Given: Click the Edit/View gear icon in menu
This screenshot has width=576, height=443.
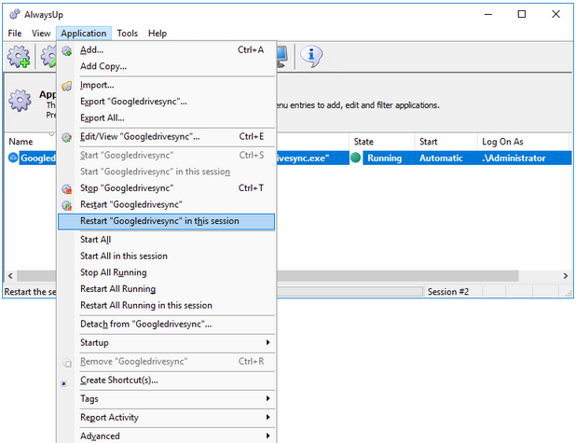Looking at the screenshot, I should pyautogui.click(x=67, y=137).
